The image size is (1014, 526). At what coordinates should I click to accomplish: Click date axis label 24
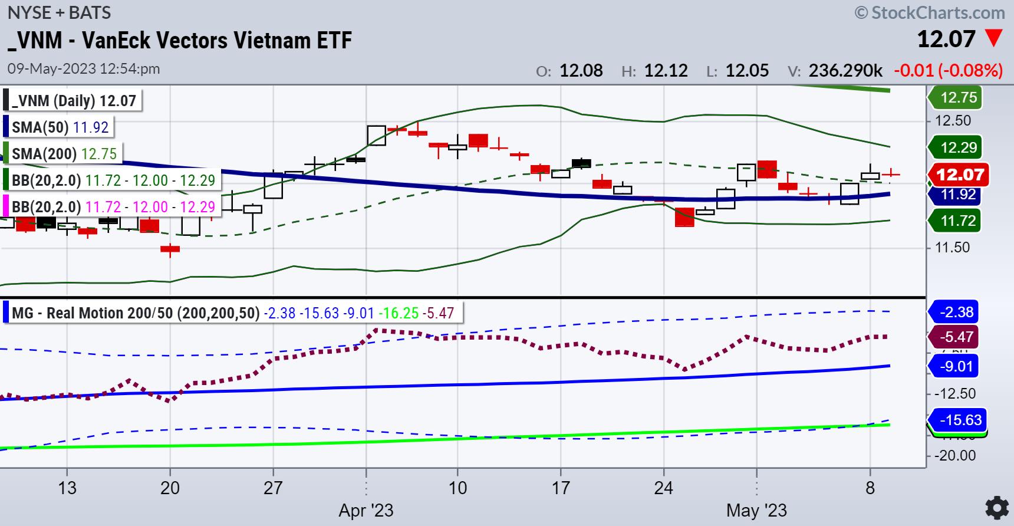pyautogui.click(x=663, y=488)
